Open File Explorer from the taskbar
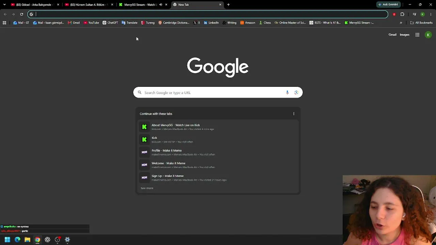 (x=27, y=240)
